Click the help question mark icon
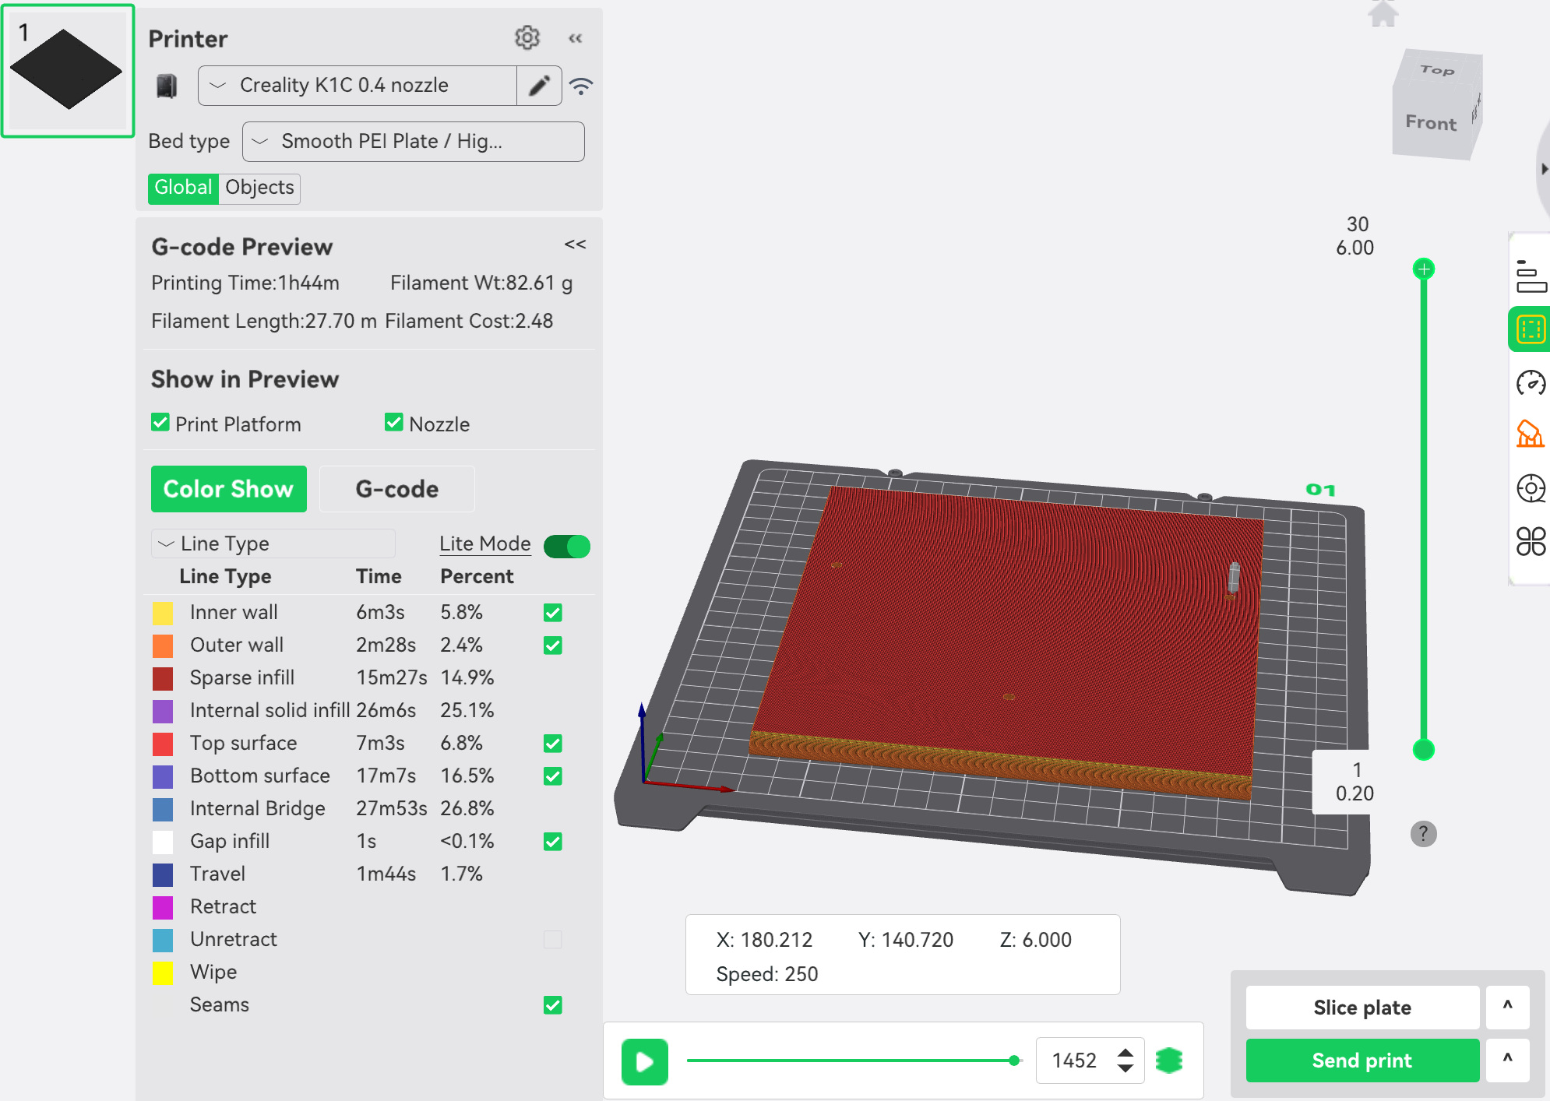 click(x=1423, y=834)
